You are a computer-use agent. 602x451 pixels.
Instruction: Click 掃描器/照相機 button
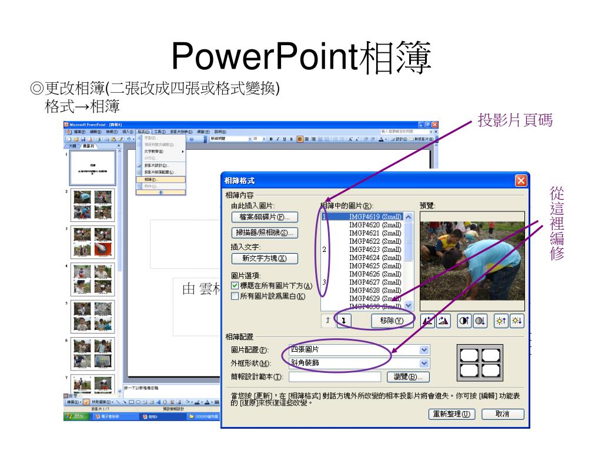(265, 233)
